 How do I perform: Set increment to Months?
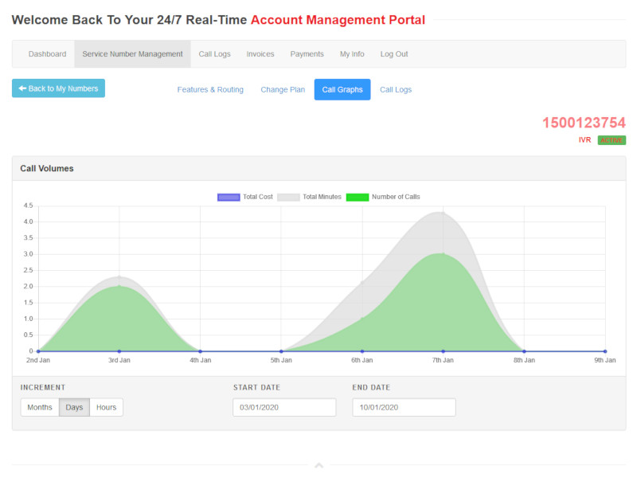(x=40, y=407)
